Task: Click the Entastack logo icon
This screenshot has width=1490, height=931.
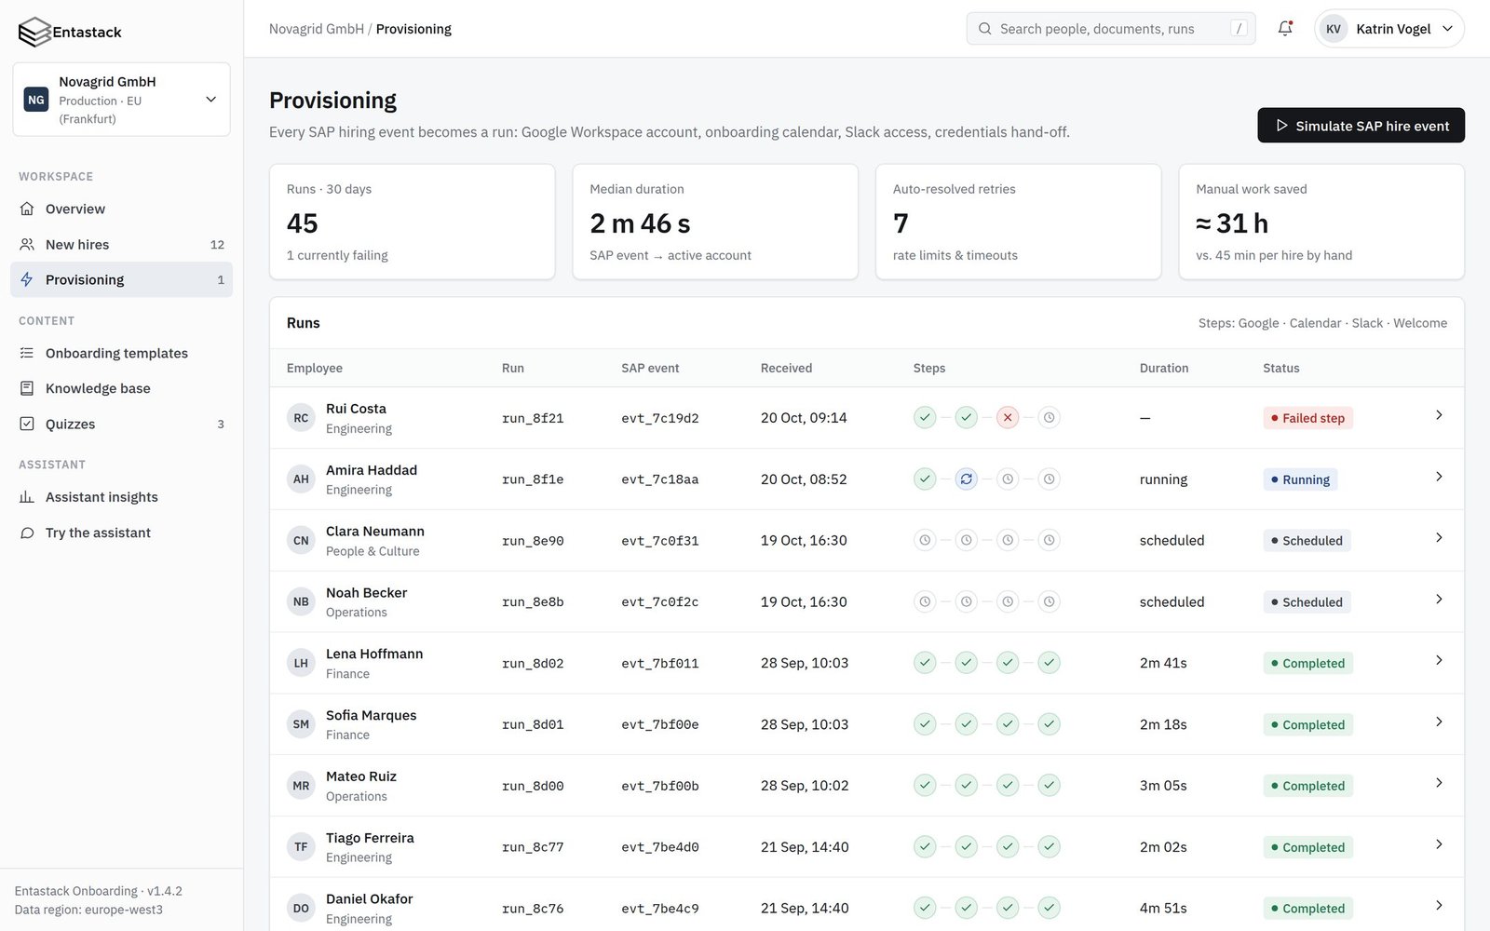Action: (x=34, y=32)
